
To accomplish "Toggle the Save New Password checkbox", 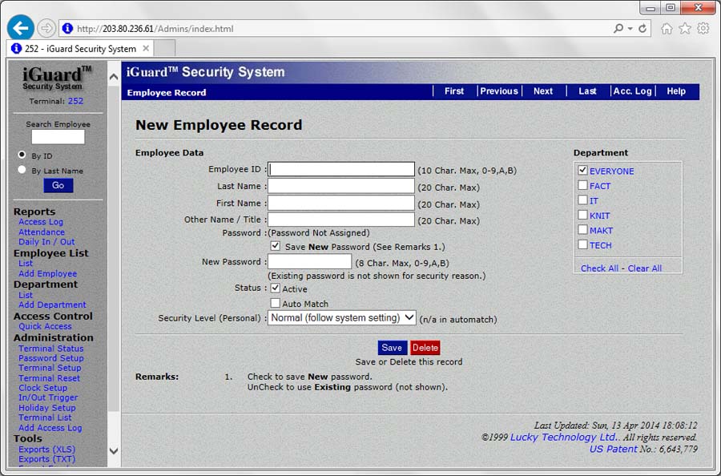I will (275, 246).
